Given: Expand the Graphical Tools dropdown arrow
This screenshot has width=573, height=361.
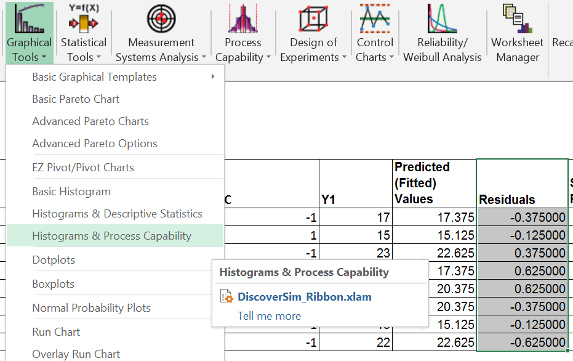Looking at the screenshot, I should (45, 57).
